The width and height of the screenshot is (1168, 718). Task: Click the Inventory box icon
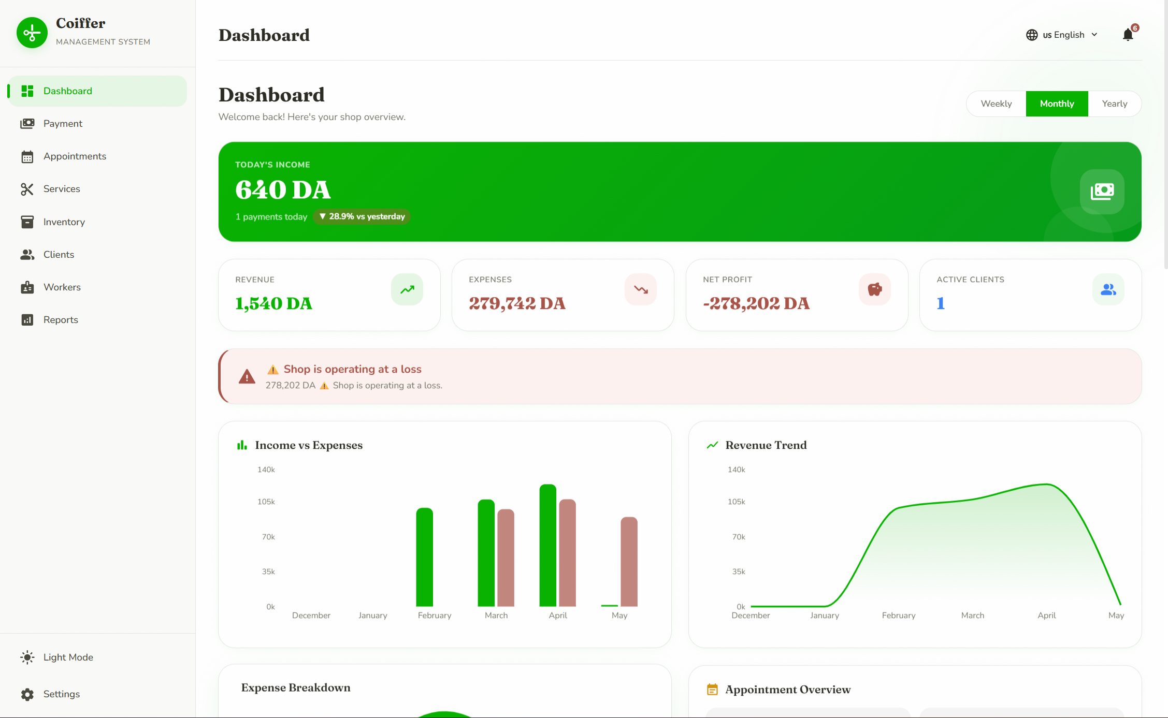click(27, 222)
